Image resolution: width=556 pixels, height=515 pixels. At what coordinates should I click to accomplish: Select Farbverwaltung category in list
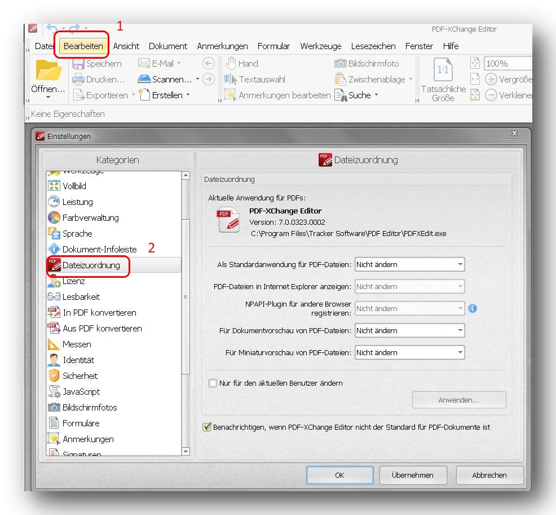pos(113,217)
